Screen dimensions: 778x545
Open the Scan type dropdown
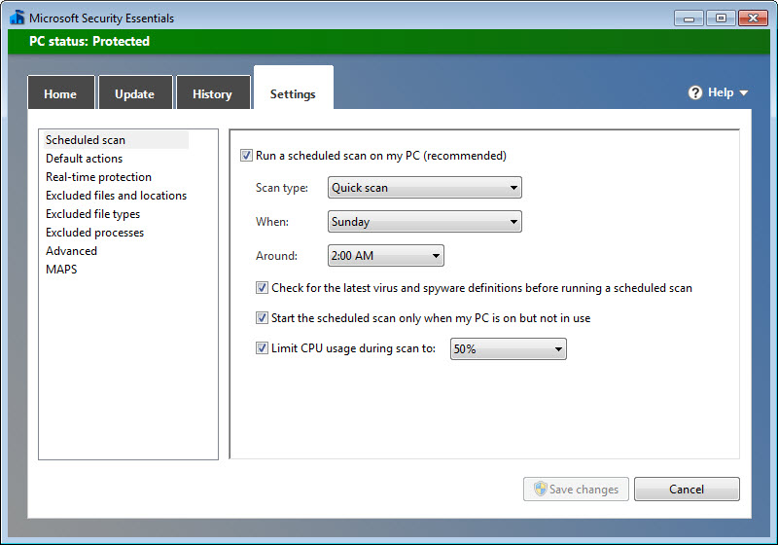tap(425, 188)
